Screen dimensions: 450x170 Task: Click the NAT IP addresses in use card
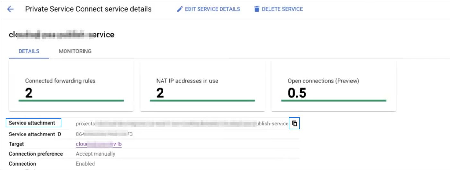pyautogui.click(x=202, y=86)
